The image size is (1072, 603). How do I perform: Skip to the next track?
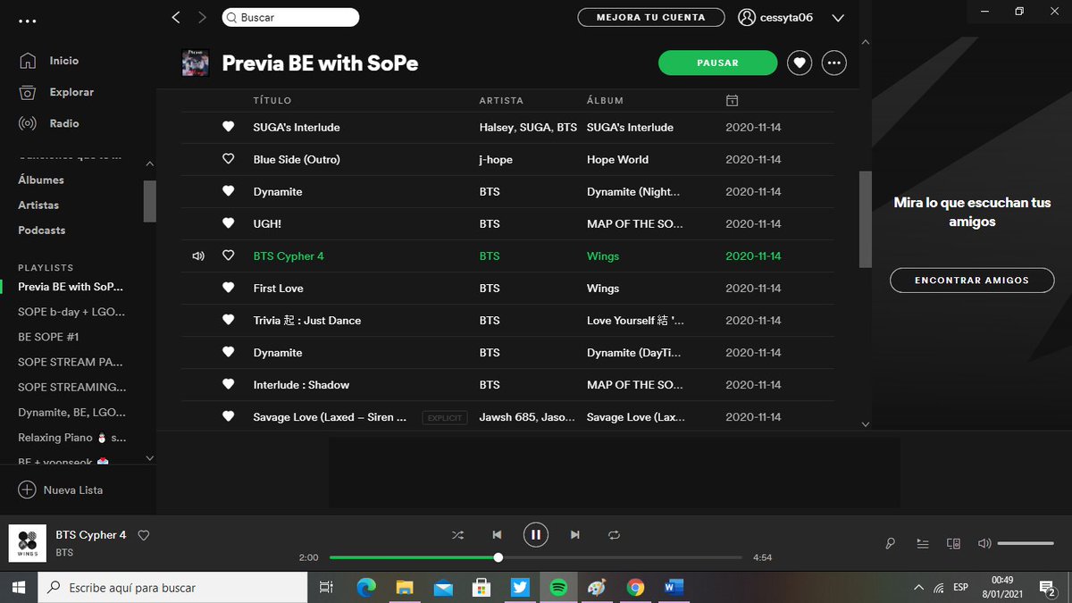pos(575,535)
